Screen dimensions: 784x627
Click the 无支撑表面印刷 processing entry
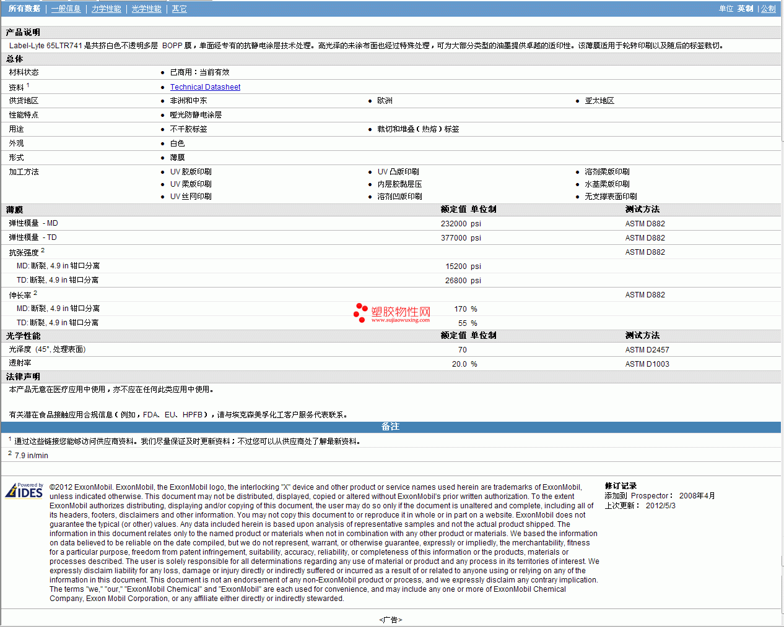pos(611,197)
